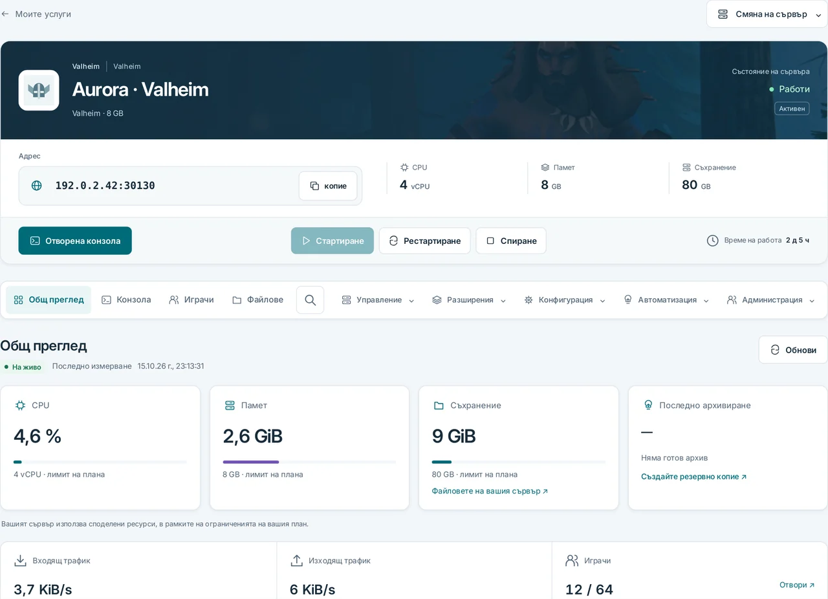
Task: Click the На живо status badge
Action: point(23,367)
